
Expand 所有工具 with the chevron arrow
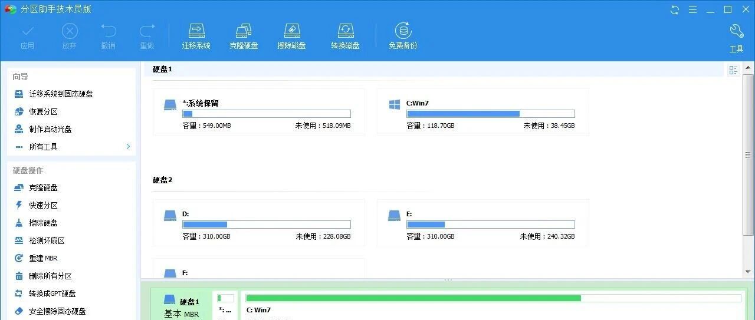pos(128,146)
